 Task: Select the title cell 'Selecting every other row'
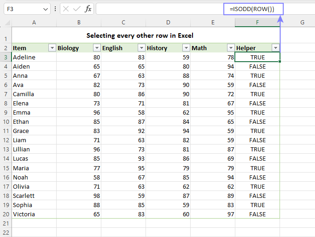(x=140, y=35)
